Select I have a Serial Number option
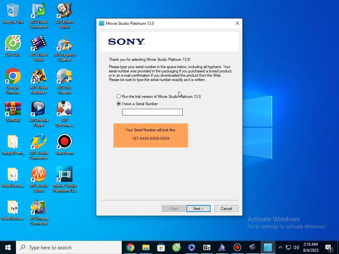 (137, 104)
